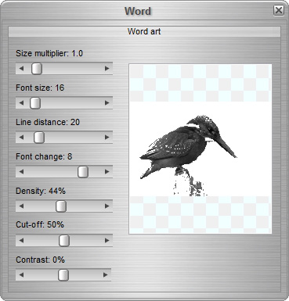Lower Font change with left arrow
Screen dimensions: 289x301
(x=21, y=172)
